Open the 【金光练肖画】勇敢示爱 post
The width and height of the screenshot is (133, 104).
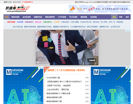pyautogui.click(x=58, y=90)
